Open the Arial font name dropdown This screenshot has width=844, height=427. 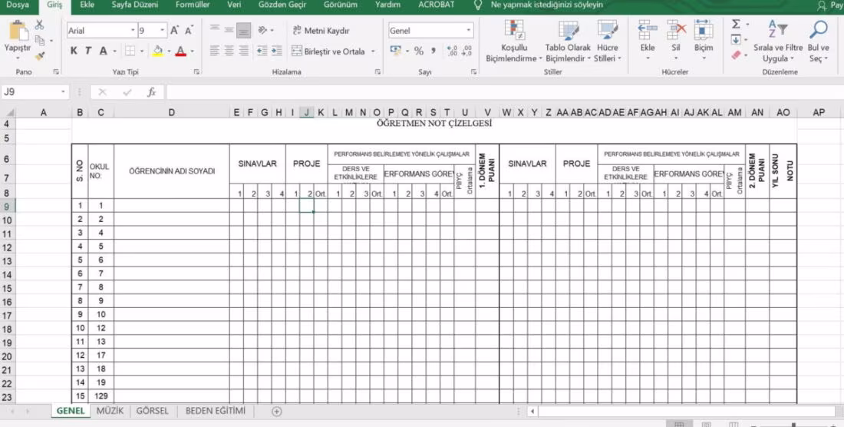[133, 31]
